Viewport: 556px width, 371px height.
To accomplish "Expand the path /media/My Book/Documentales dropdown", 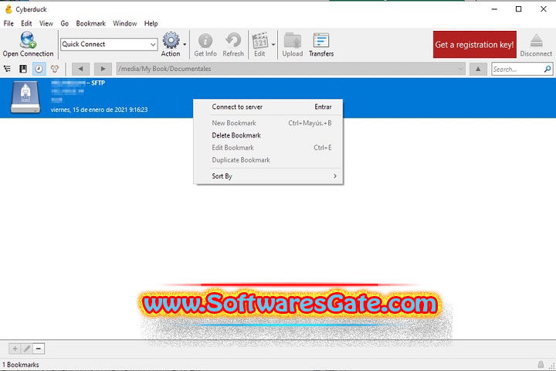I will click(460, 69).
